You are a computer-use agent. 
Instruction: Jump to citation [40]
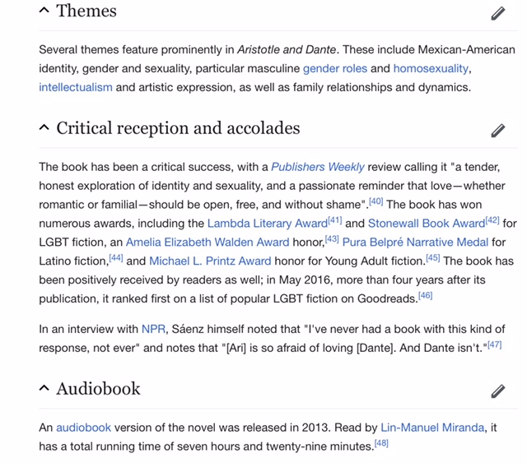click(x=376, y=201)
